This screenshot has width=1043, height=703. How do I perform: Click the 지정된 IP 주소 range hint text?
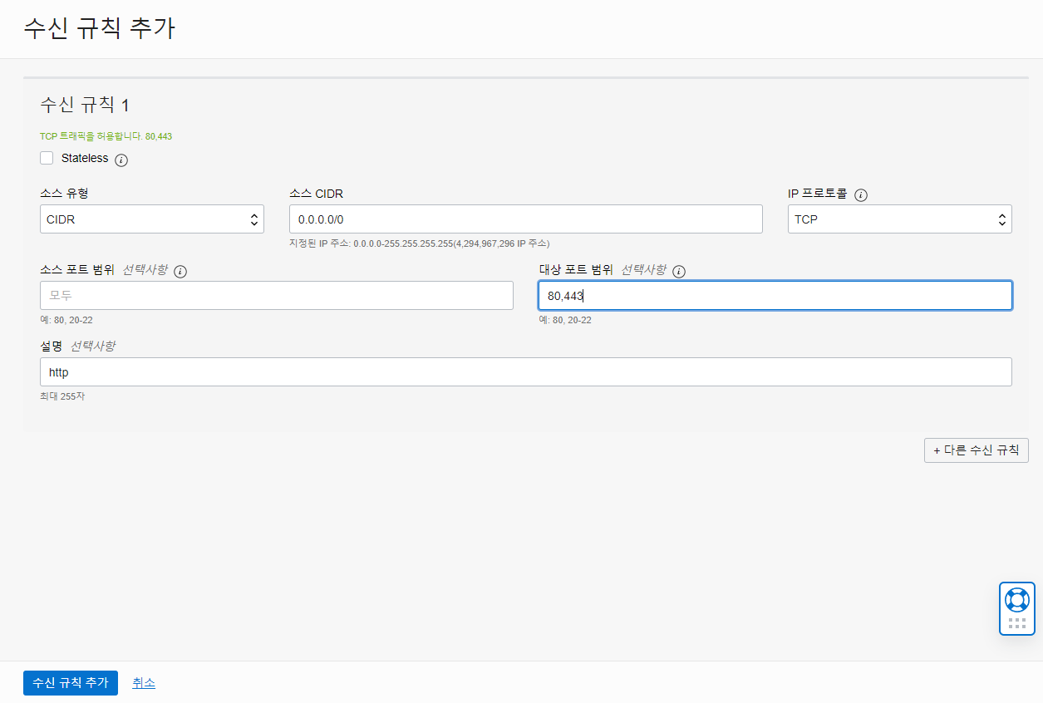pos(419,243)
